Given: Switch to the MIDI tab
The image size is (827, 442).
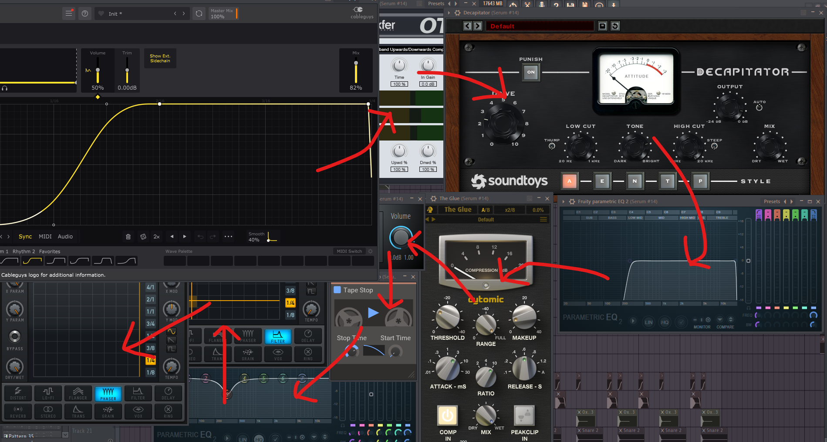Looking at the screenshot, I should coord(45,237).
